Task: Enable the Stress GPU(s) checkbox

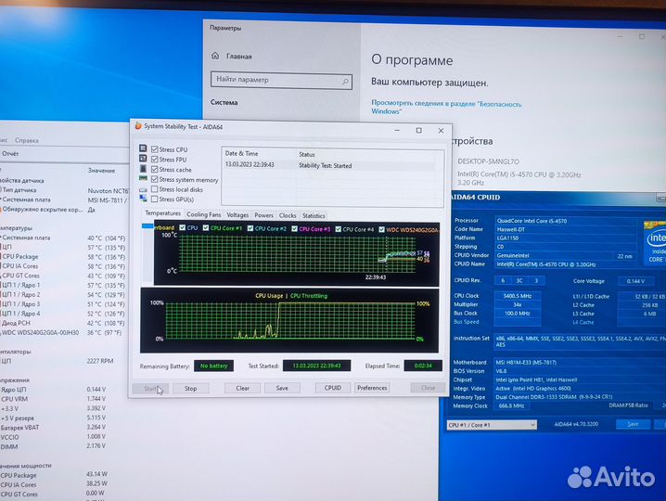Action: tap(155, 199)
